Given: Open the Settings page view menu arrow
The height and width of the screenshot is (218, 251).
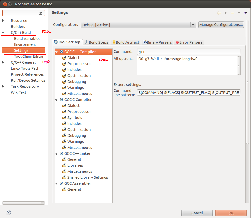Looking at the screenshot, I should pos(246,13).
